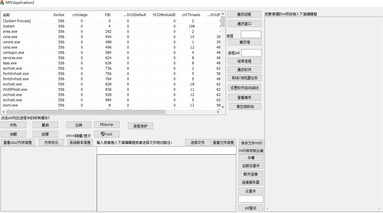
Task: Click the 遍历窗口 button
Action: coord(244,24)
